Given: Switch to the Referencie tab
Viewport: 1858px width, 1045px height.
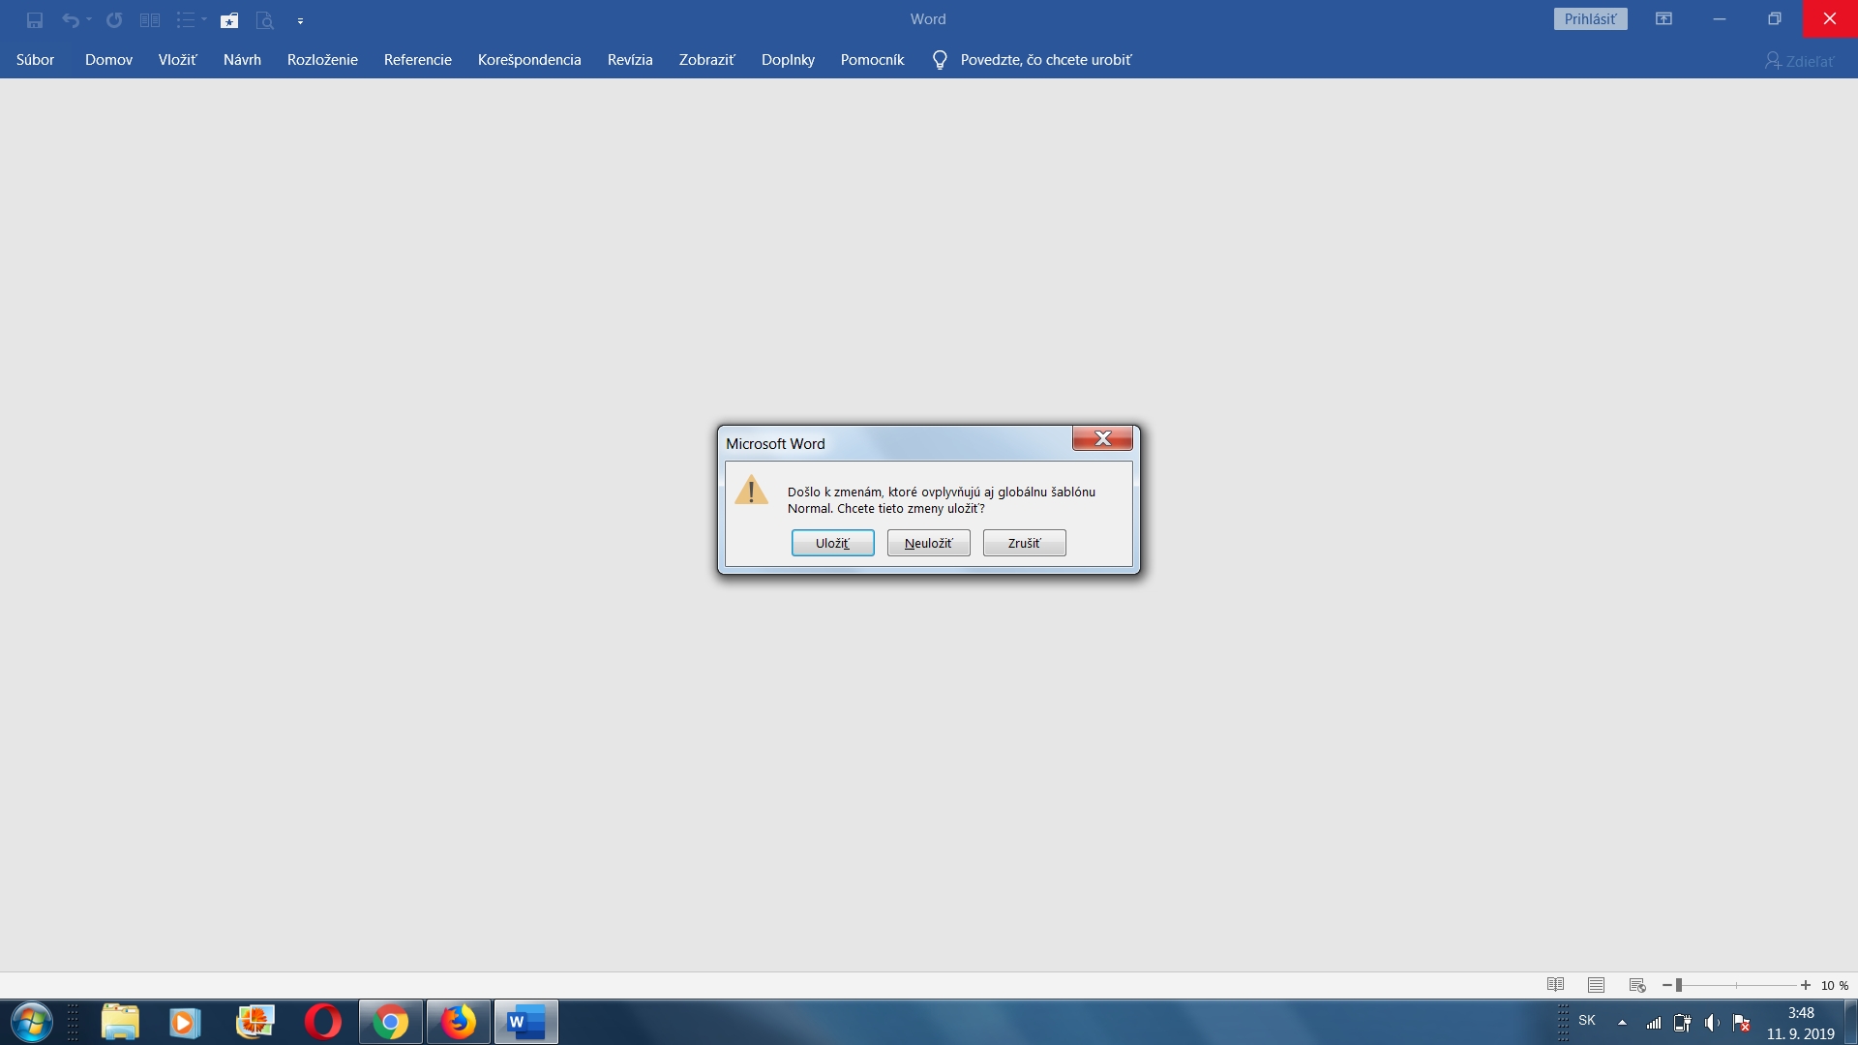Looking at the screenshot, I should (x=417, y=60).
